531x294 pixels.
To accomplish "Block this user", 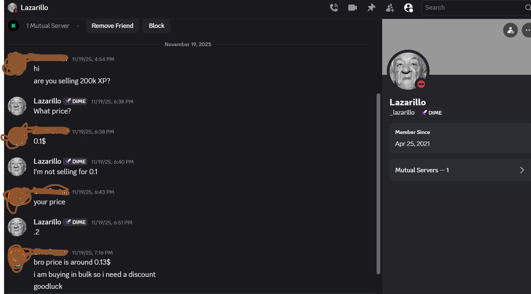I will [x=156, y=26].
